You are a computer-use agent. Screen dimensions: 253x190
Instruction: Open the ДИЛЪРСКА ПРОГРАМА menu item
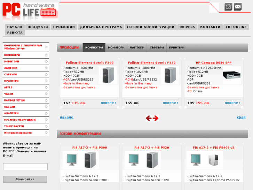click(101, 27)
